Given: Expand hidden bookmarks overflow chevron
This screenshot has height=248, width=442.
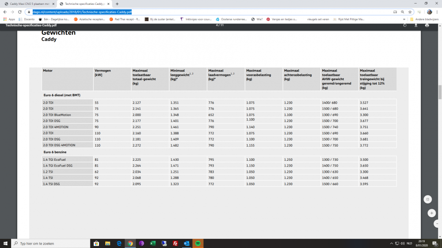Looking at the screenshot, I should click(x=404, y=19).
